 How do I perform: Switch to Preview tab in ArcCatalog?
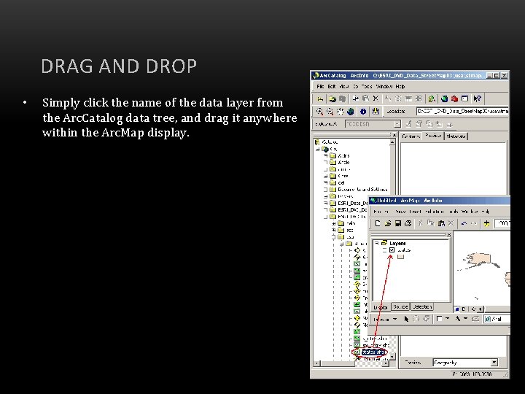point(433,136)
